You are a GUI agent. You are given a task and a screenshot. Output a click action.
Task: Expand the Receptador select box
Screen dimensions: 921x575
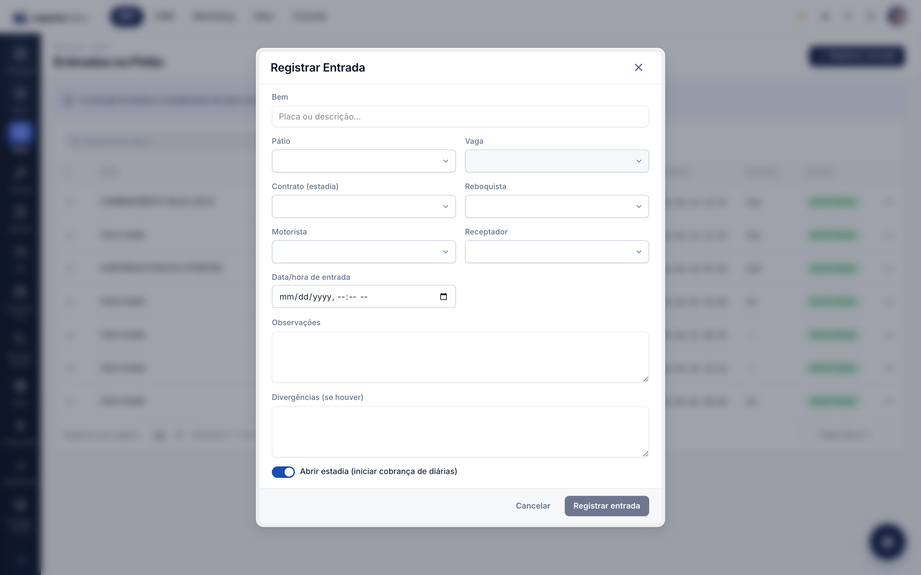557,251
